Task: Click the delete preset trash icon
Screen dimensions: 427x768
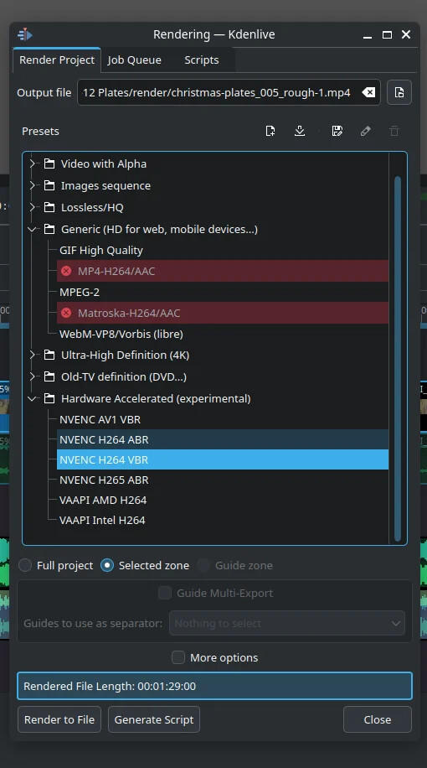Action: pyautogui.click(x=394, y=131)
